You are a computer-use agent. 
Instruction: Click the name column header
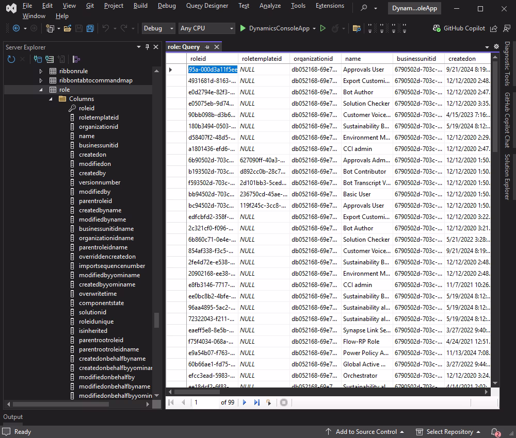367,59
